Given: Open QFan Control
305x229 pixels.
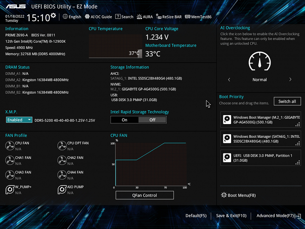Looking at the screenshot, I should (x=145, y=195).
